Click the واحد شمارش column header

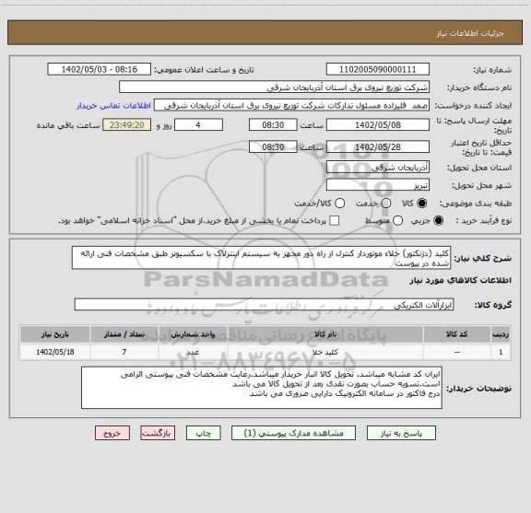point(193,334)
